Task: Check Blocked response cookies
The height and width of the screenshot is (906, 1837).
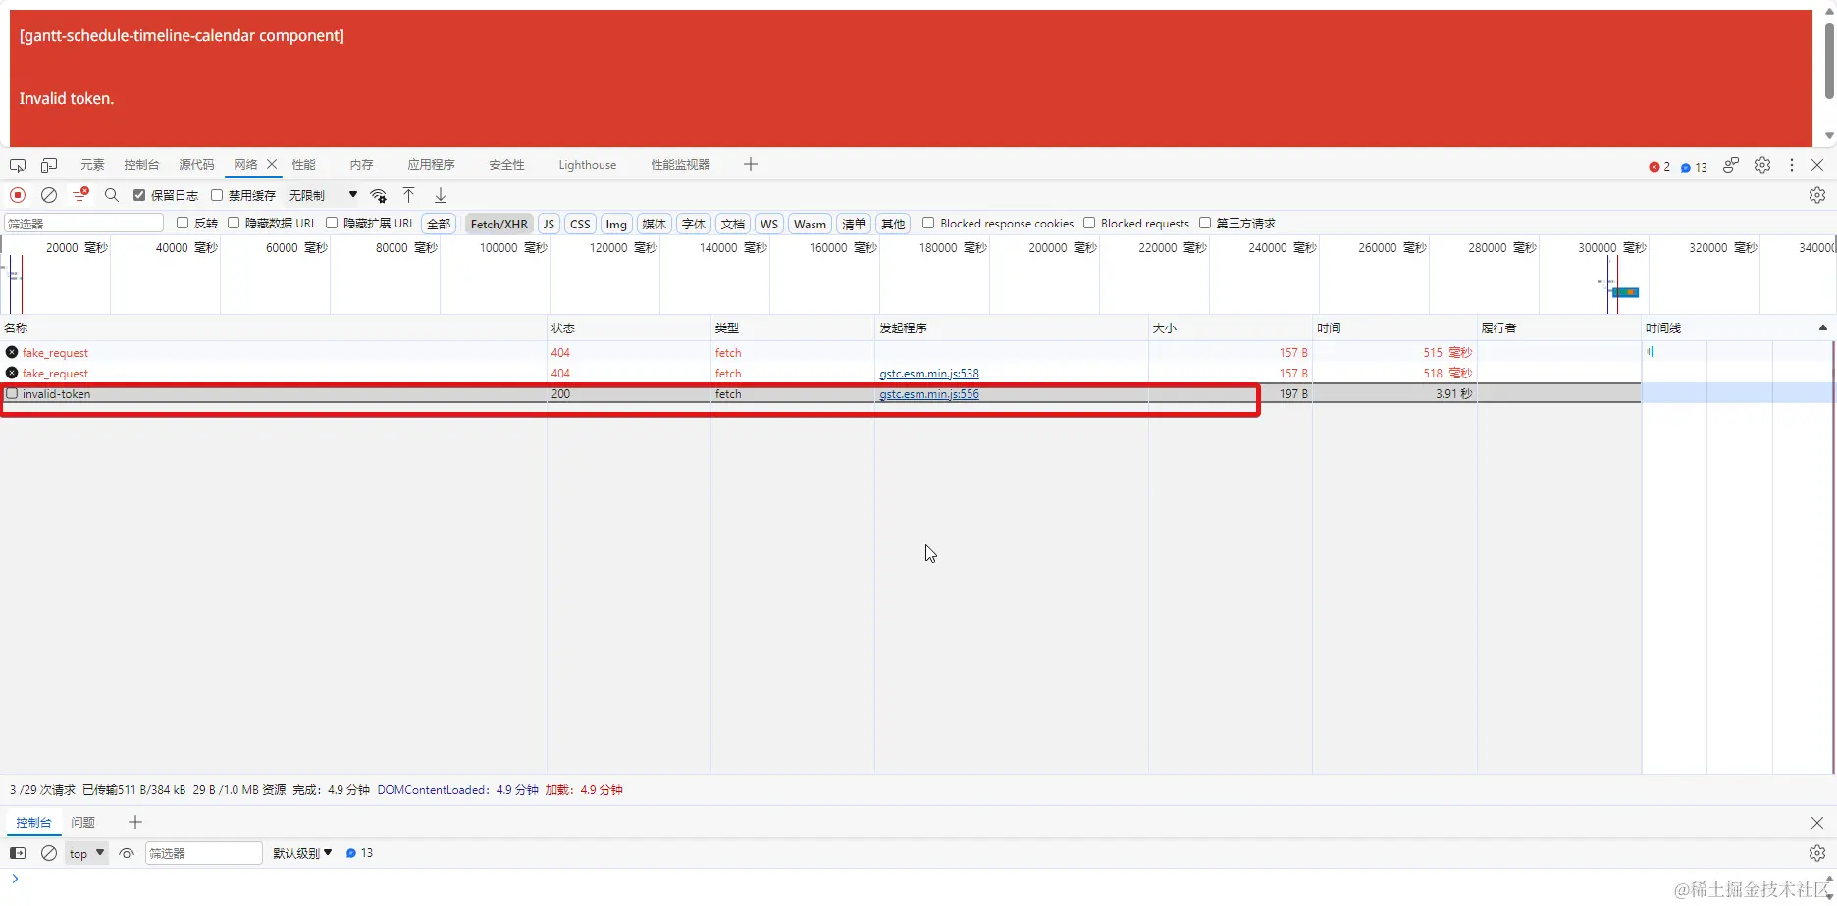Action: pyautogui.click(x=928, y=223)
